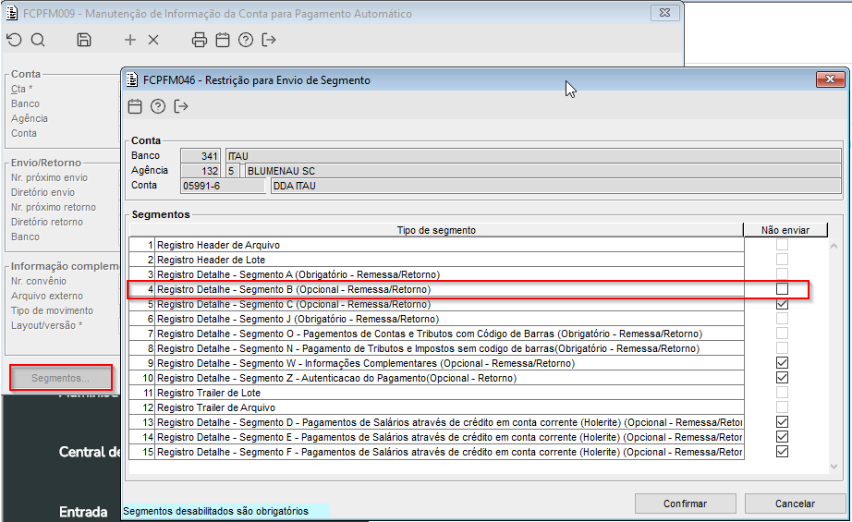Click the Cancelar button
Screen dimensions: 852x522
pos(795,504)
